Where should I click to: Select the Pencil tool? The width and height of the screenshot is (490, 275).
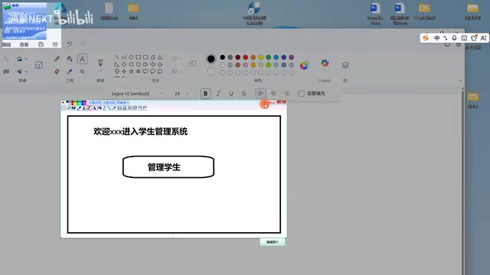tap(57, 59)
